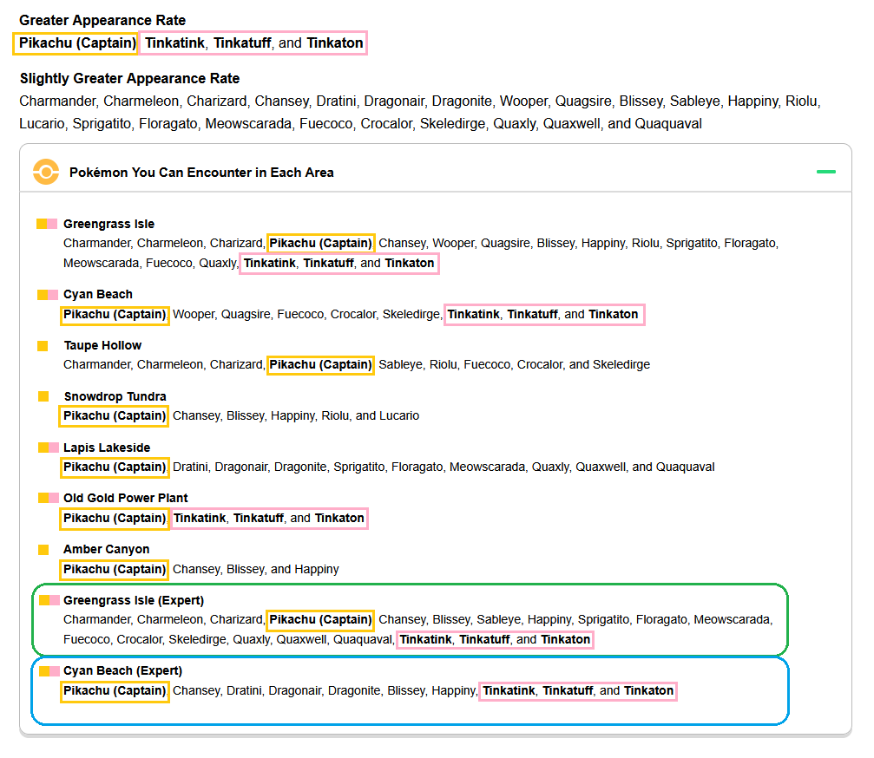
Task: Select the Greengrass Isle (Expert) area title
Action: [x=134, y=600]
